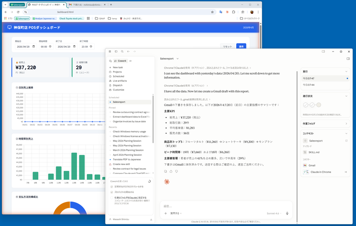The height and width of the screenshot is (226, 356).
Task: Click the end time field 23:59
Action: point(87,47)
